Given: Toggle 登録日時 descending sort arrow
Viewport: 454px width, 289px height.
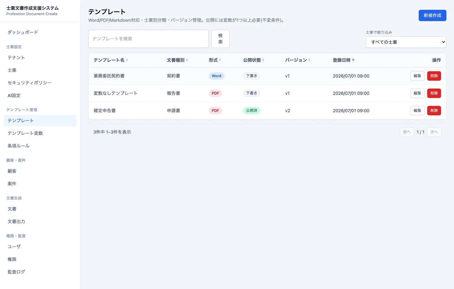Looking at the screenshot, I should (x=353, y=60).
